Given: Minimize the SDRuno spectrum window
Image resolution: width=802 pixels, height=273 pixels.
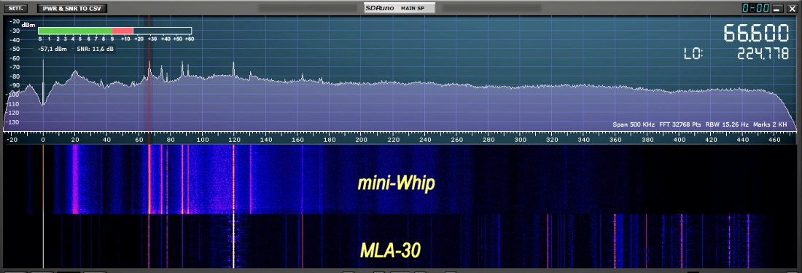Looking at the screenshot, I should (x=777, y=8).
